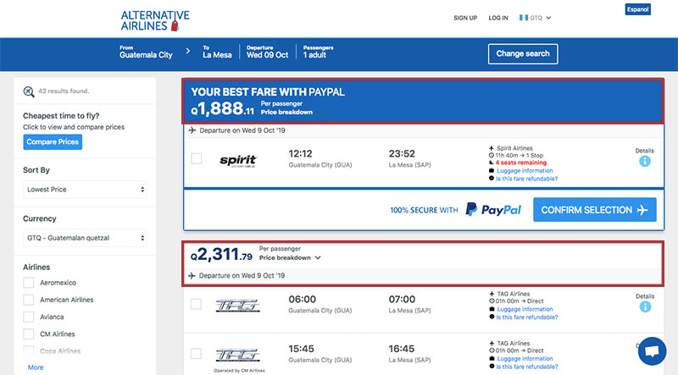Open the SIGN UP menu item
Image resolution: width=678 pixels, height=375 pixels.
[465, 18]
